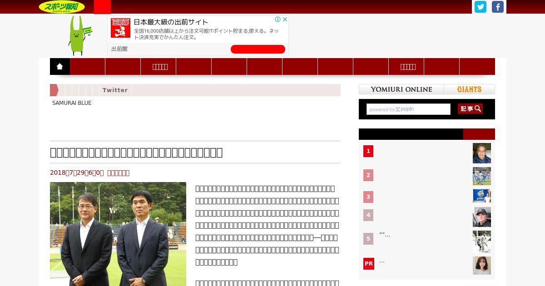Select the red ranking tab on right
The width and height of the screenshot is (545, 286).
click(x=479, y=134)
